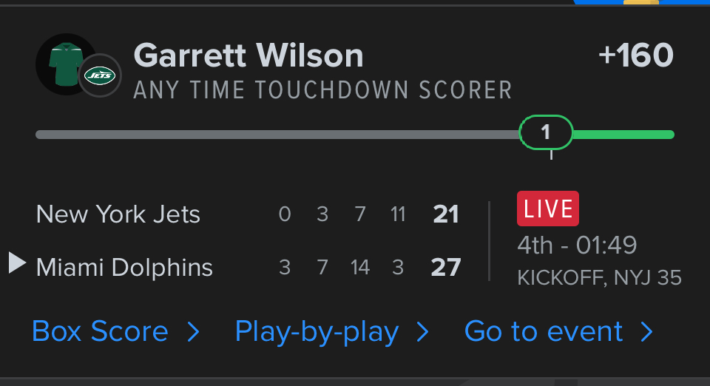Click the green jersey player avatar

[65, 64]
